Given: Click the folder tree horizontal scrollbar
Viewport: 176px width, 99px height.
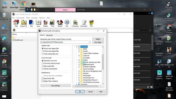Looking at the screenshot, I should coord(87,86).
